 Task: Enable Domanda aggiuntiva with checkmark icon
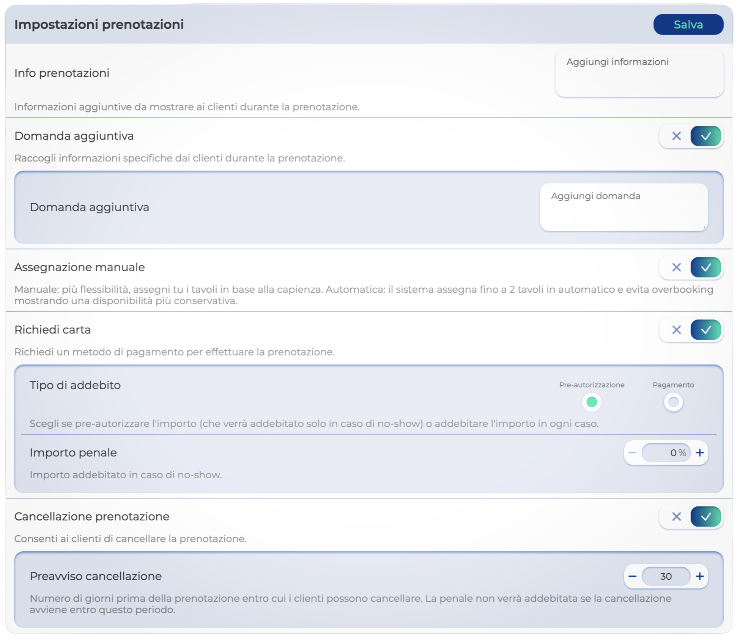pyautogui.click(x=706, y=136)
